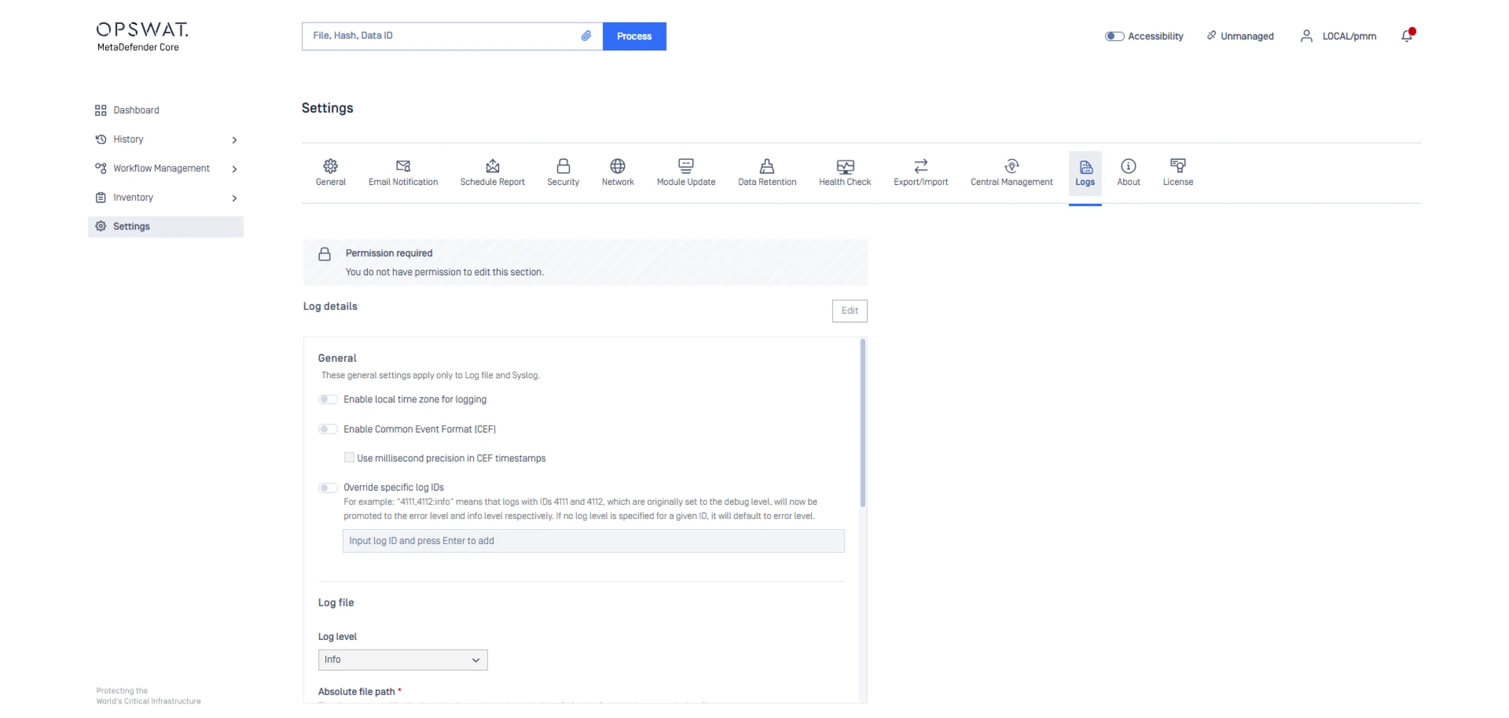This screenshot has height=718, width=1509.
Task: Expand Workflow Management chevron
Action: click(234, 169)
